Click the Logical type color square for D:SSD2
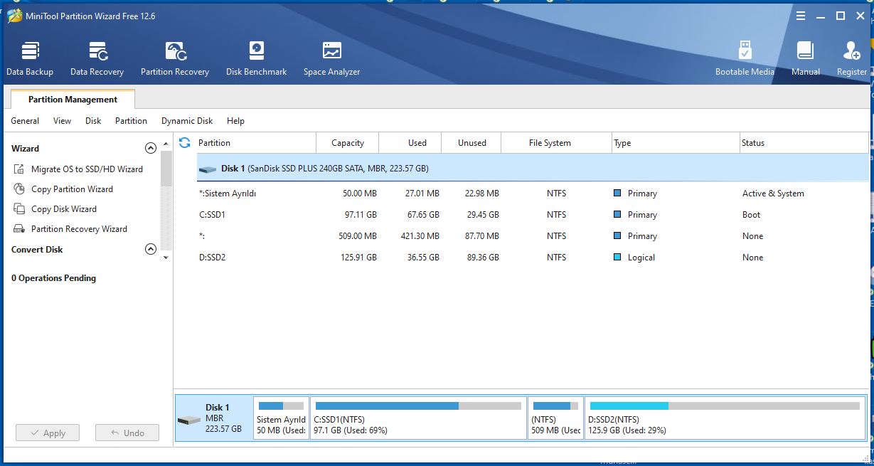 617,257
